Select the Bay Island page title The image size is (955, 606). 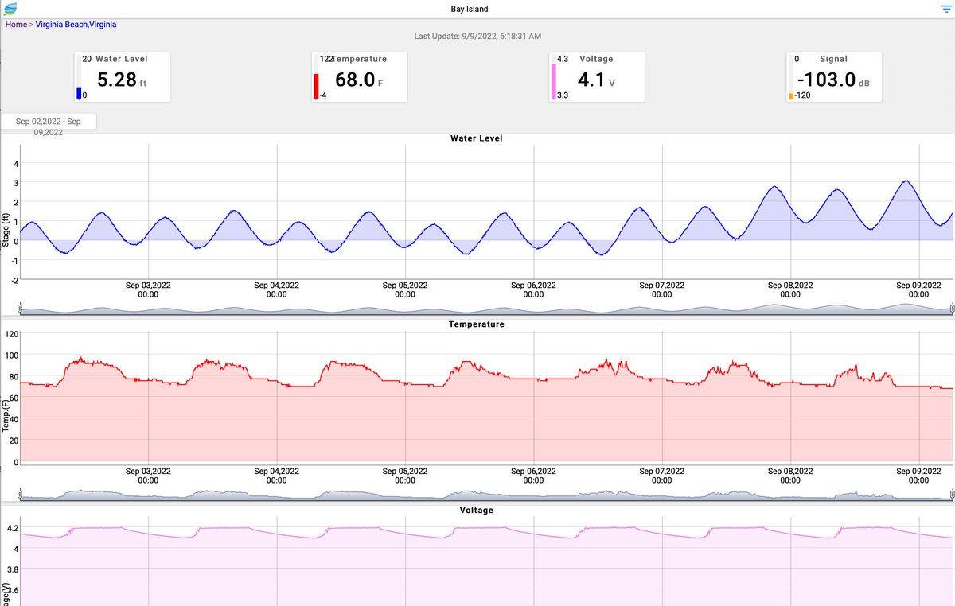point(469,8)
